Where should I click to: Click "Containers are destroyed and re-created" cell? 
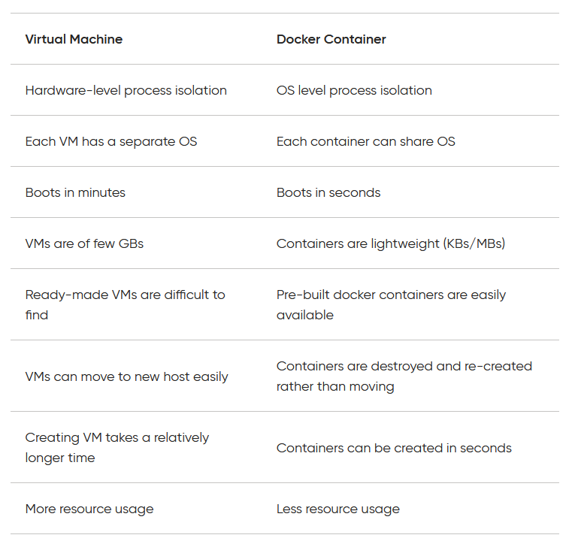404,376
